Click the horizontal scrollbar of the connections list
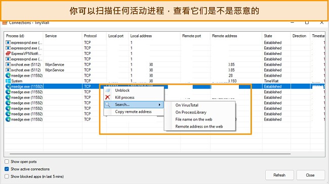The image size is (329, 184). click(x=150, y=154)
